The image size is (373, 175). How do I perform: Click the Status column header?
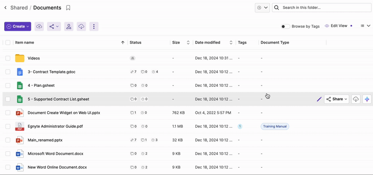(135, 43)
